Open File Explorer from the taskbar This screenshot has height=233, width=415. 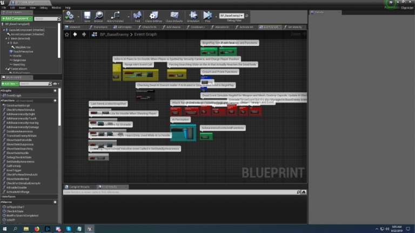(x=26, y=229)
